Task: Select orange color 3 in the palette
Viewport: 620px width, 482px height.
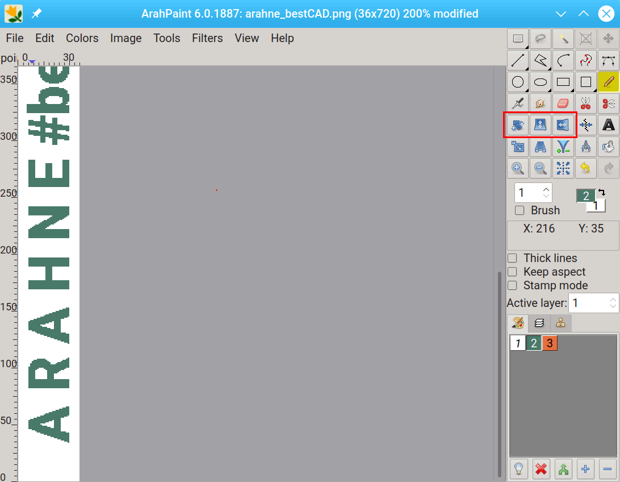Action: coord(550,343)
